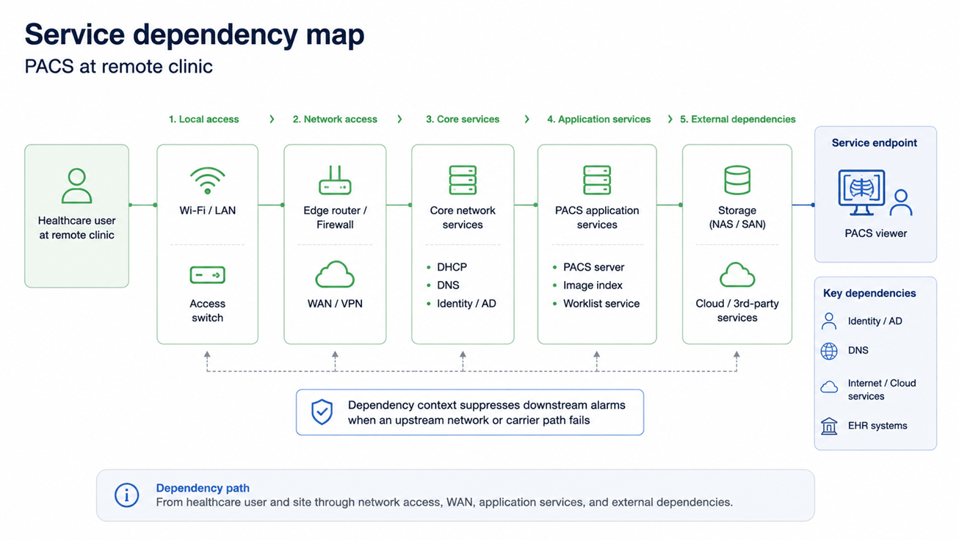Select the 'PACS at remote clinic' subtitle

[119, 66]
